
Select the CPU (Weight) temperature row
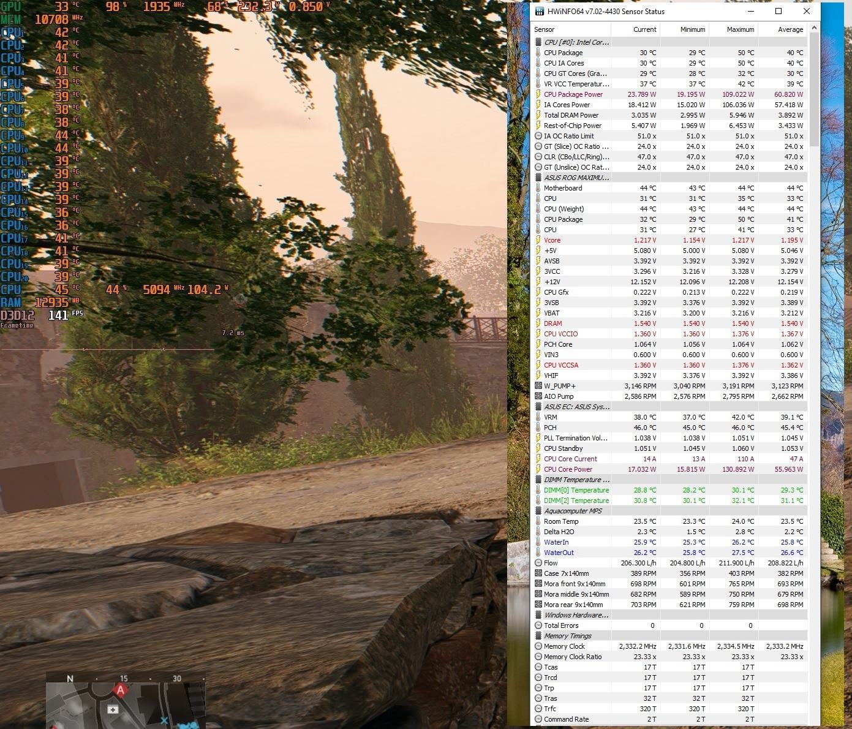[x=669, y=209]
